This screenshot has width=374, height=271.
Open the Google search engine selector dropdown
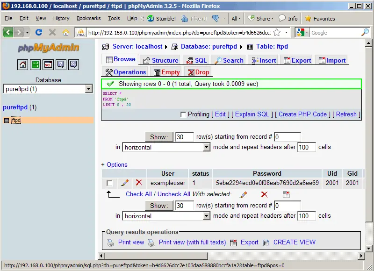pos(302,32)
